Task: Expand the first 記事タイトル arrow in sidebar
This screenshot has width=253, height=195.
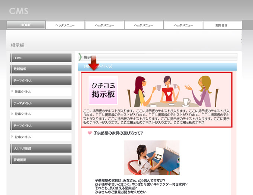Action: tap(12, 92)
